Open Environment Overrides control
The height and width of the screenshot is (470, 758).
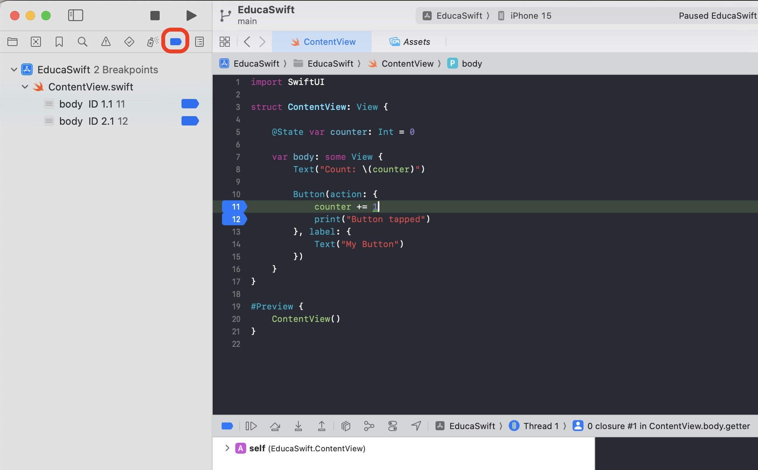pos(393,426)
